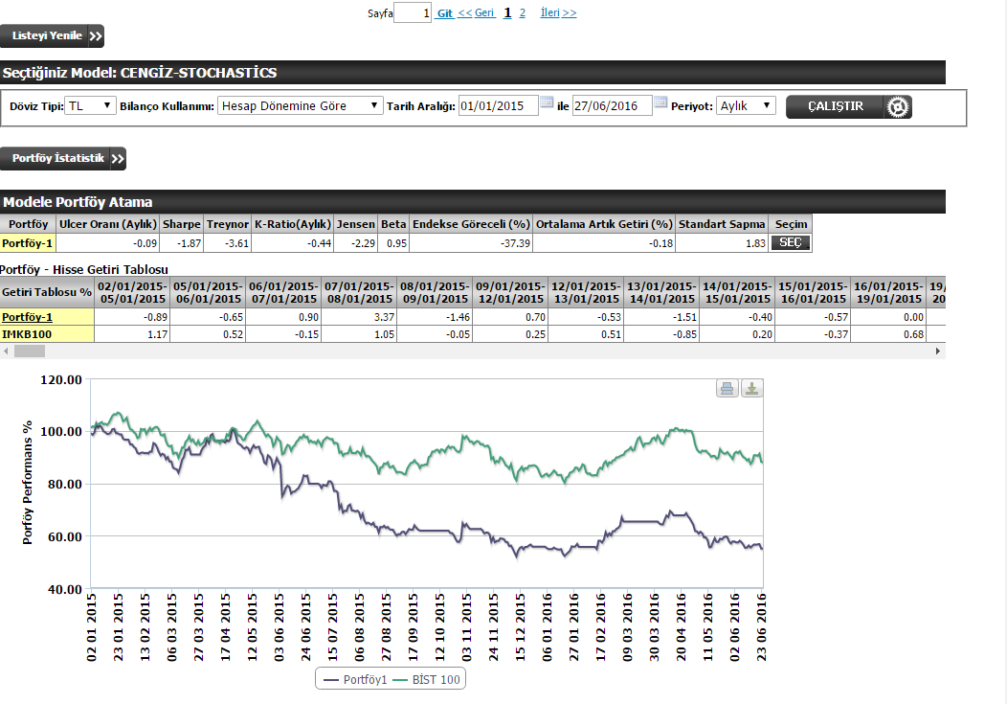This screenshot has height=704, width=1007.
Task: Click the Portföy-1 cell in statistics table
Action: (28, 242)
